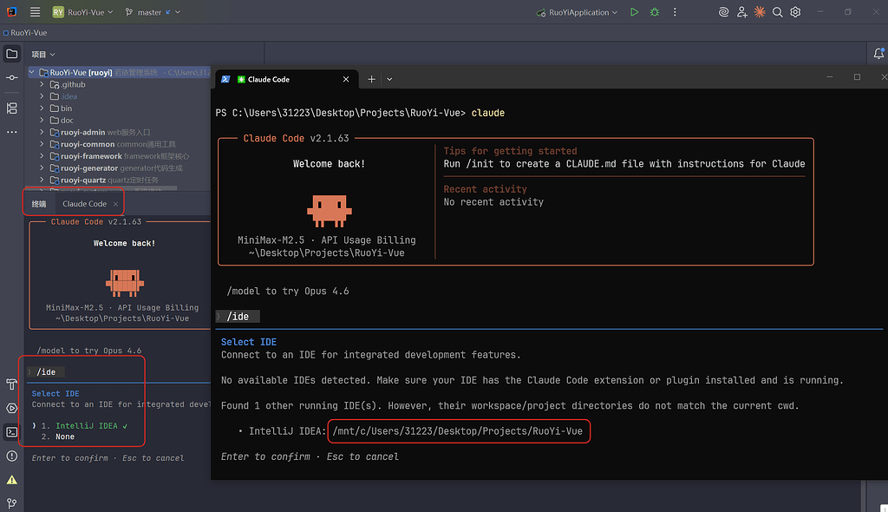
Task: Open the Services run tool window icon
Action: 12,408
